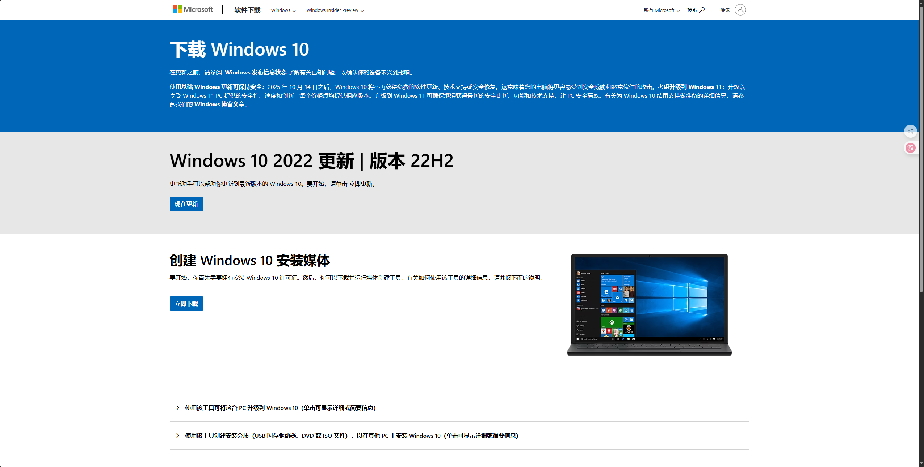924x467 pixels.
Task: Click the sign-in account avatar icon
Action: [740, 10]
